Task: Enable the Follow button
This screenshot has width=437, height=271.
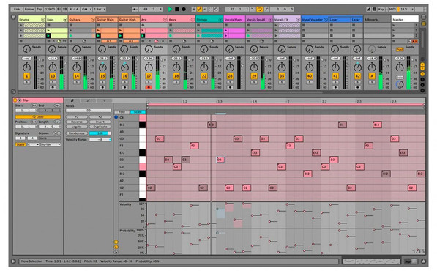Action: [x=29, y=10]
